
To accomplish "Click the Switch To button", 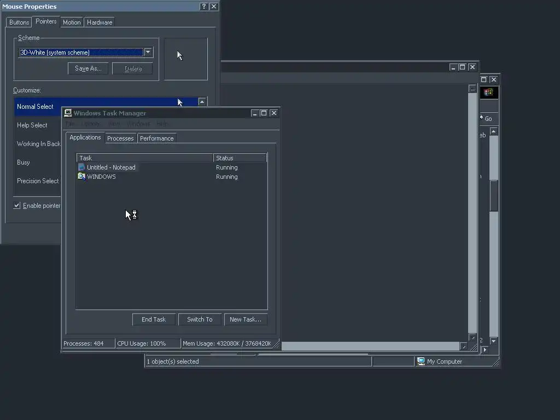I will coord(200,319).
